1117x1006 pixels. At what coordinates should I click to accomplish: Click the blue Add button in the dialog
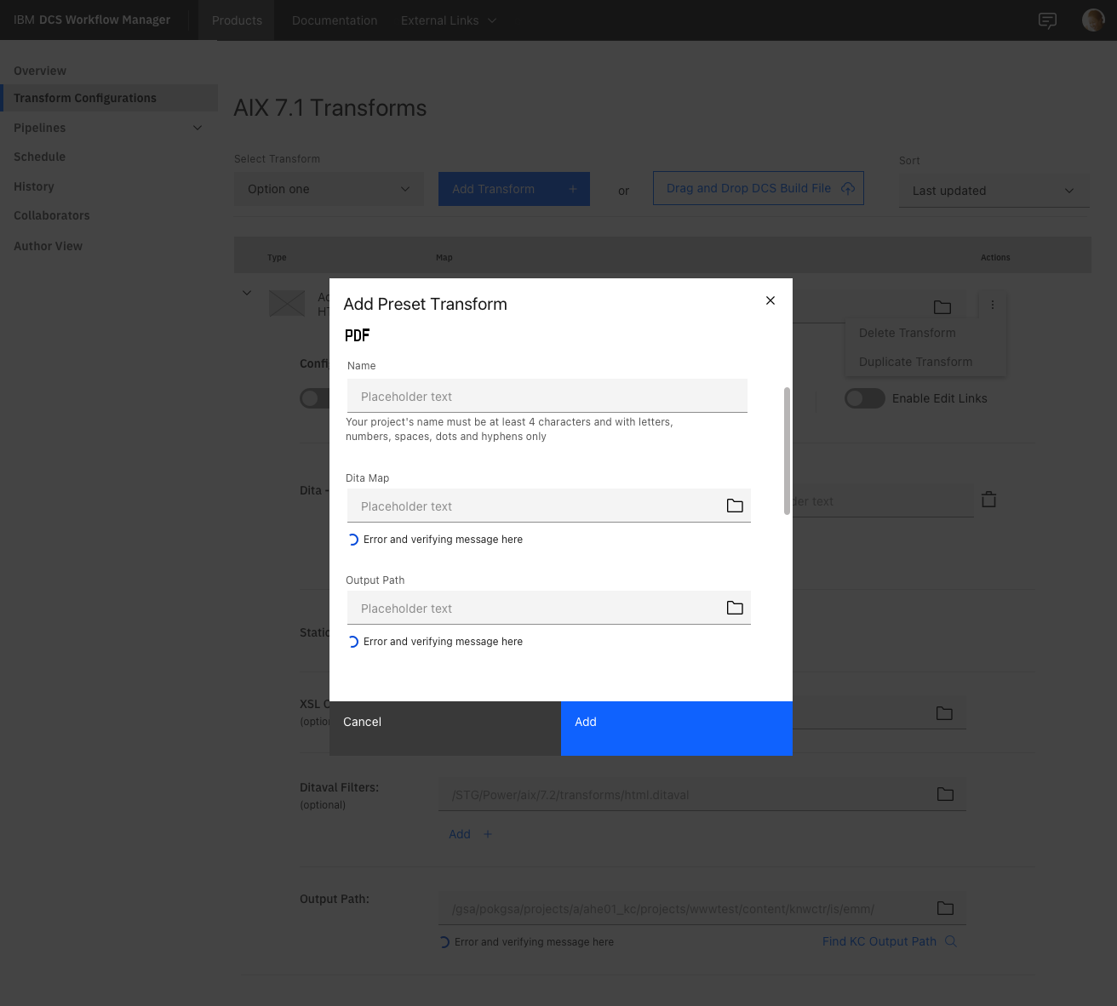pyautogui.click(x=677, y=729)
